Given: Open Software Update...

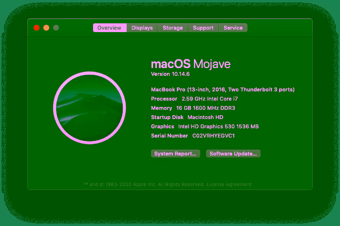Looking at the screenshot, I should 233,154.
